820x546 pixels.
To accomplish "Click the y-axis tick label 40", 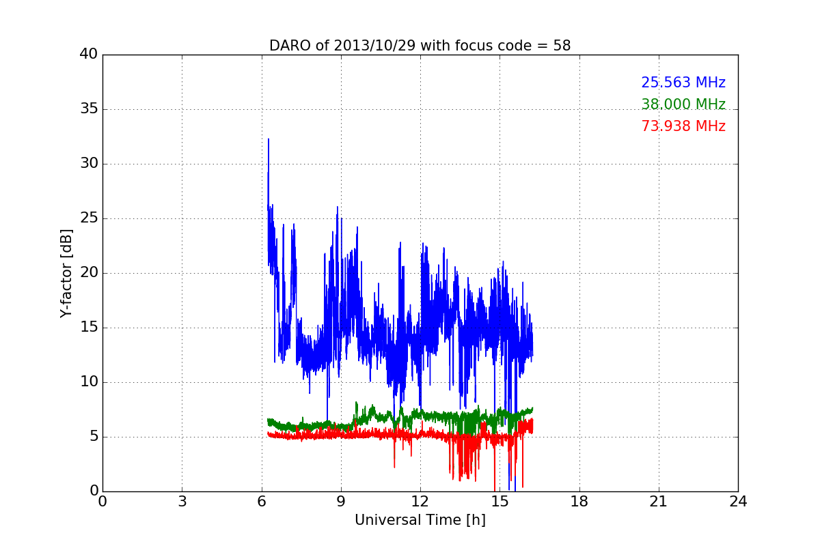I will (89, 55).
